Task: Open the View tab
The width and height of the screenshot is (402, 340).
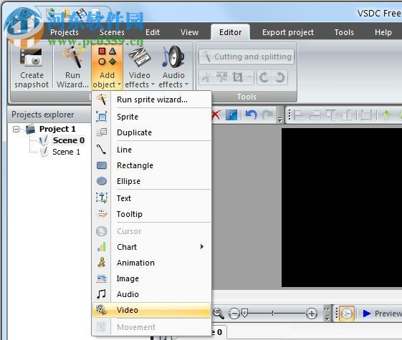Action: pos(189,32)
